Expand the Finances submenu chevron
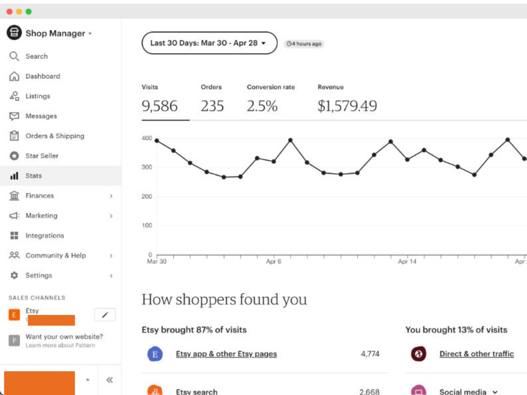Screen dimensions: 527x395 pyautogui.click(x=111, y=196)
